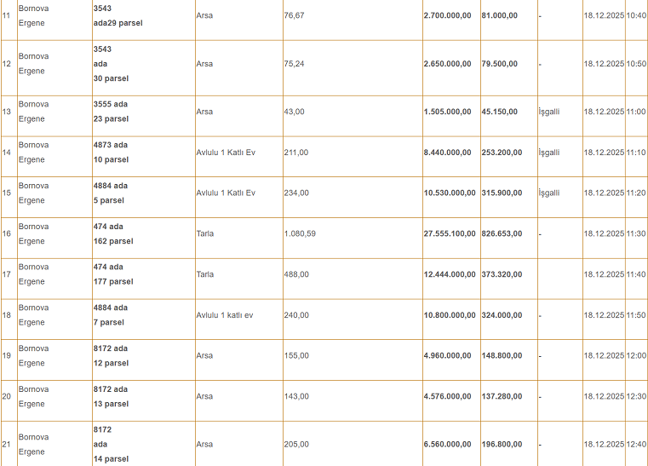648x466 pixels.
Task: Click Tarla type in row 17
Action: 205,274
